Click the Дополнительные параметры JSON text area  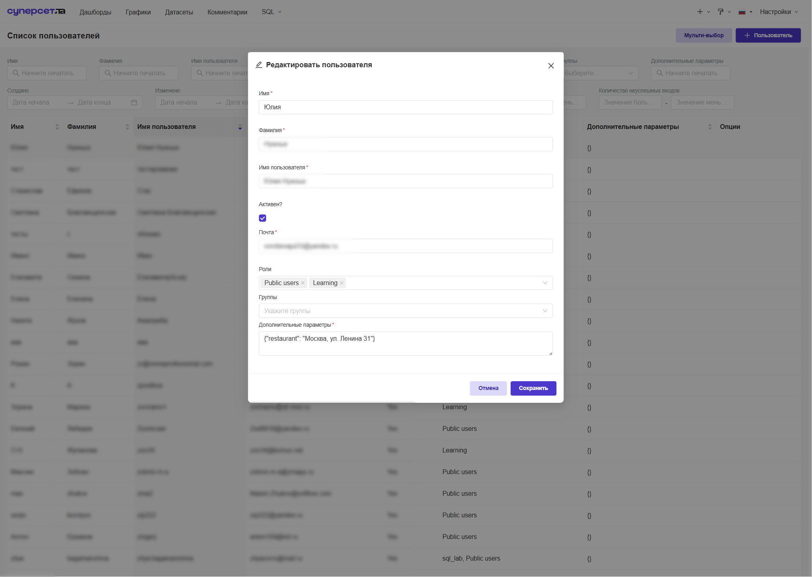(x=406, y=344)
